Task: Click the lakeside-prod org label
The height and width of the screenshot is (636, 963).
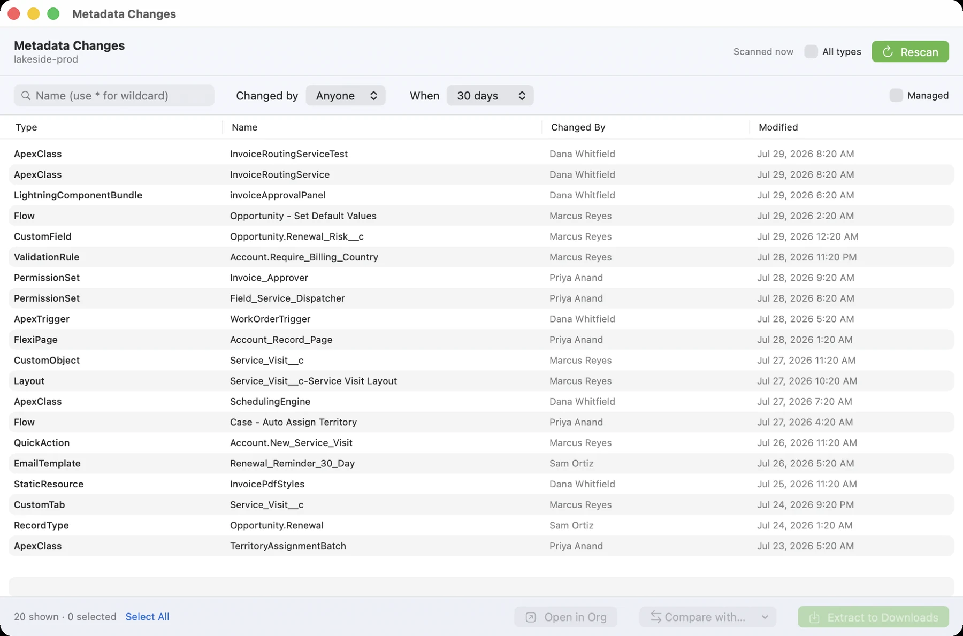Action: tap(46, 59)
